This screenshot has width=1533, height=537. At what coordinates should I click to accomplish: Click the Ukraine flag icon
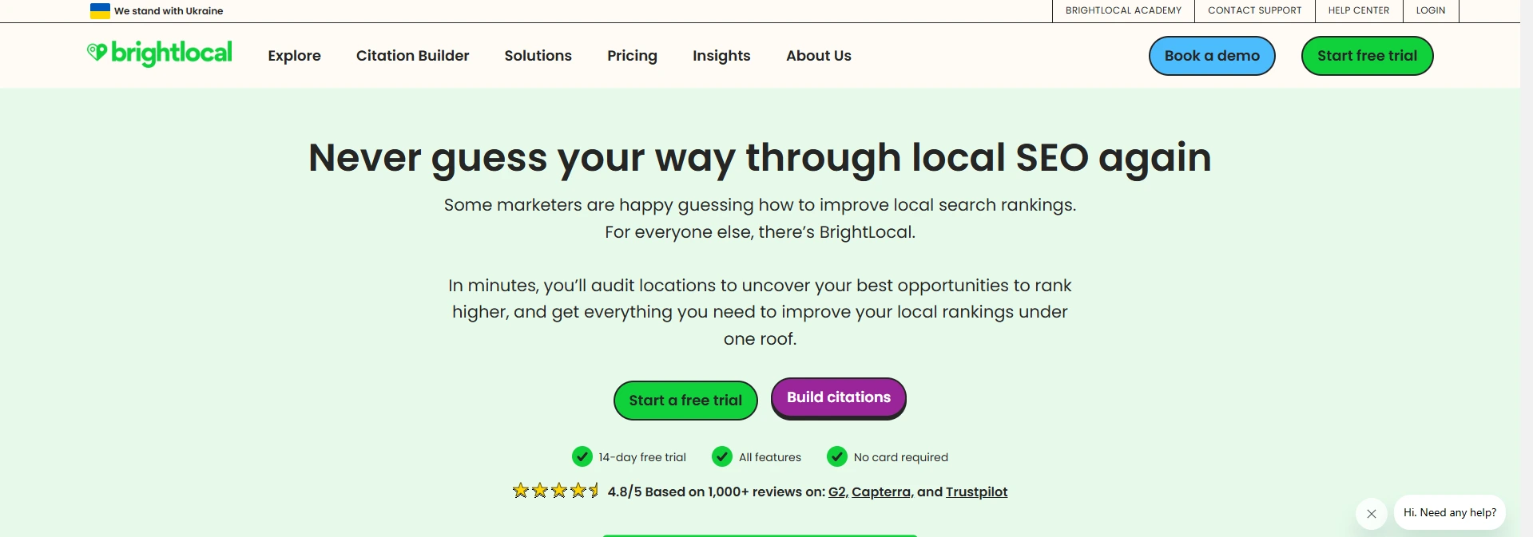coord(100,11)
